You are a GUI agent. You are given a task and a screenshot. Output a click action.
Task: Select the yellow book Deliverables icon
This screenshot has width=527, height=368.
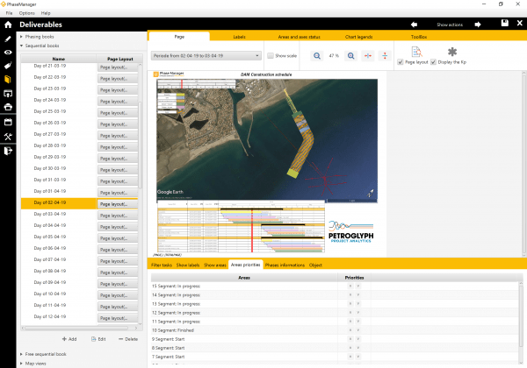[x=8, y=79]
